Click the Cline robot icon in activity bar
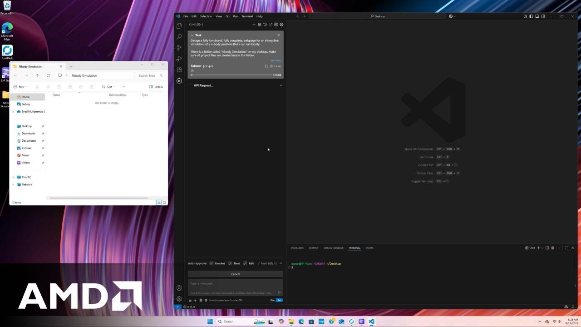 click(x=179, y=81)
